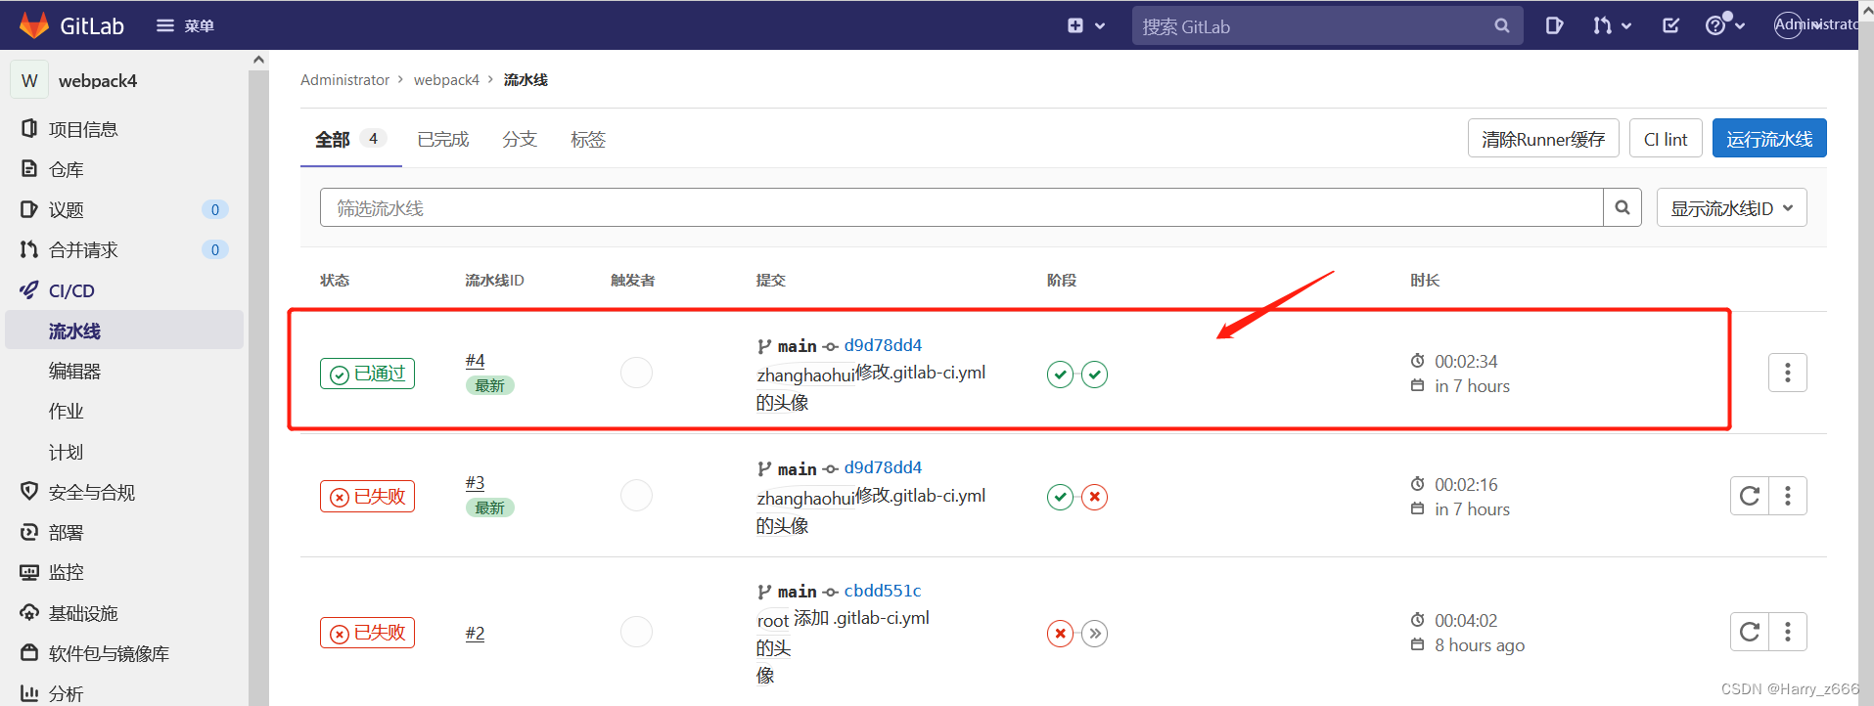Click failed stage icon of pipeline #3
The width and height of the screenshot is (1874, 706).
tap(1095, 497)
